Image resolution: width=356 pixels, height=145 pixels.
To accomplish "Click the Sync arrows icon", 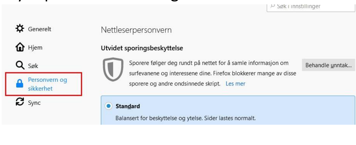I will tap(20, 102).
